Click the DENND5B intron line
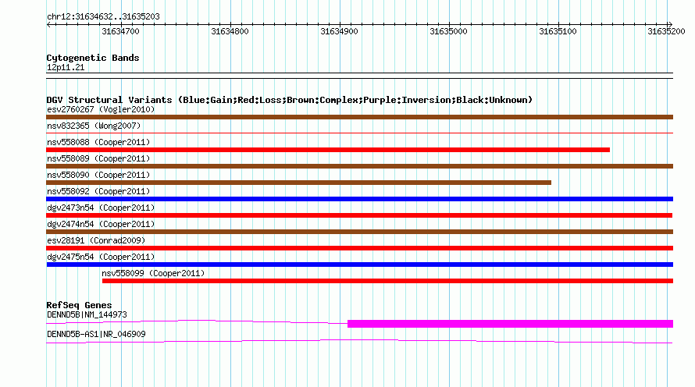Image resolution: width=695 pixels, height=387 pixels. pos(197,321)
